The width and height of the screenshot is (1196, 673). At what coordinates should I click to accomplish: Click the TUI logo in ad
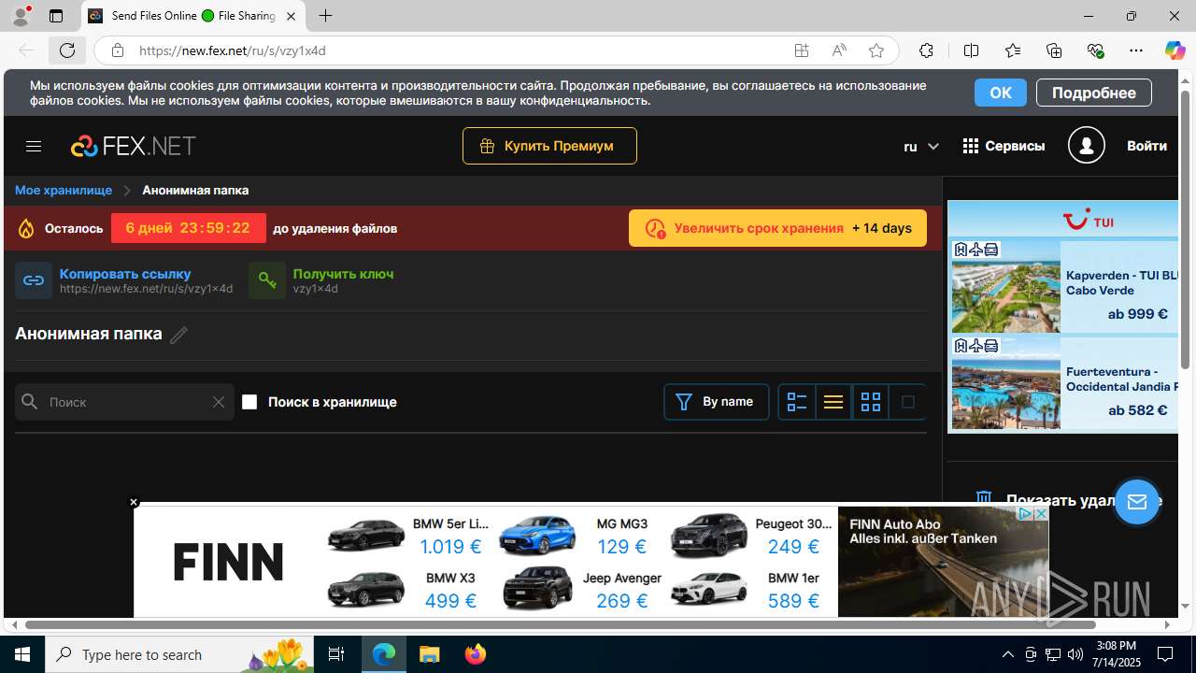[1089, 222]
